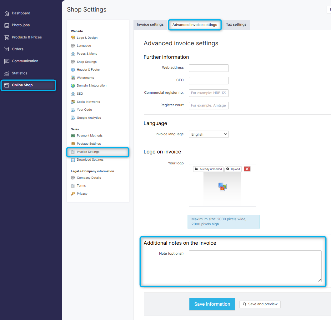The width and height of the screenshot is (331, 320).
Task: Click the logo preview thumbnail
Action: point(222,187)
